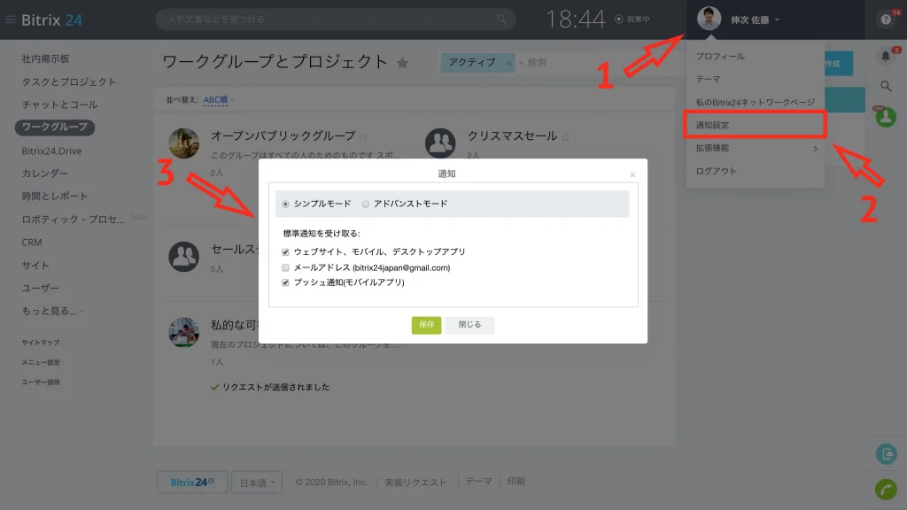Click the teal document widget icon at bottom right
This screenshot has height=510, width=907.
[x=886, y=454]
